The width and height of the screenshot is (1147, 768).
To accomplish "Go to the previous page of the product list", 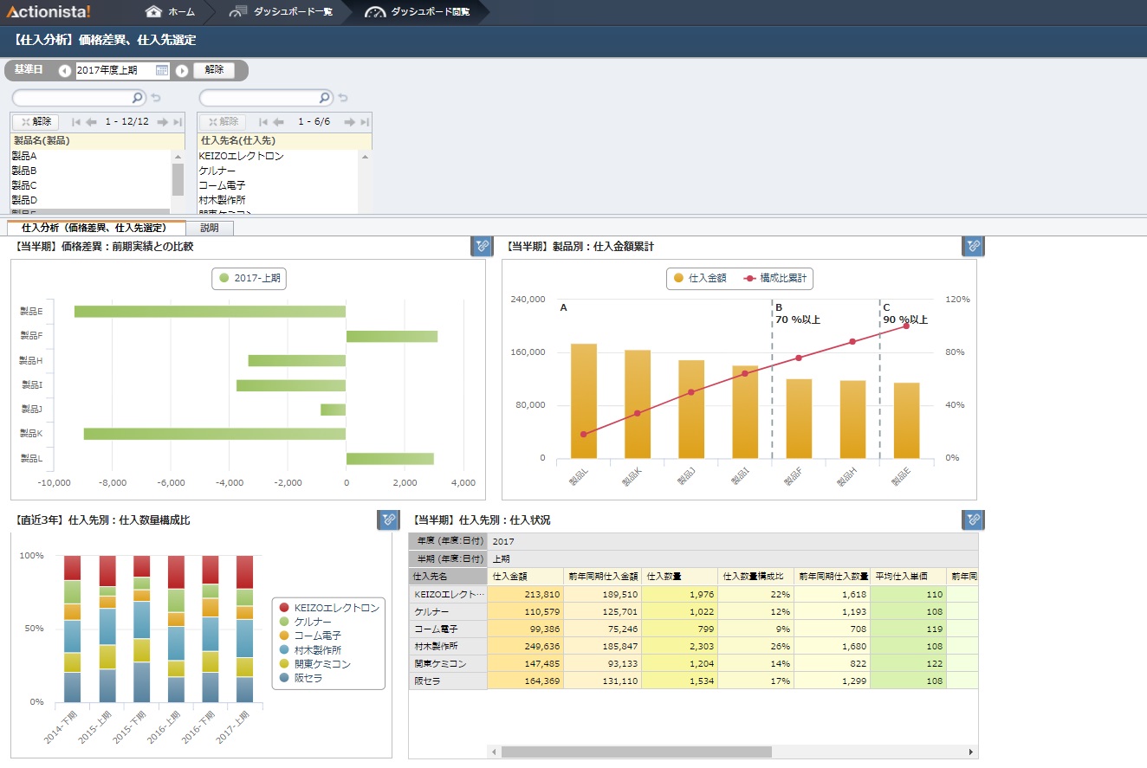I will [x=91, y=122].
